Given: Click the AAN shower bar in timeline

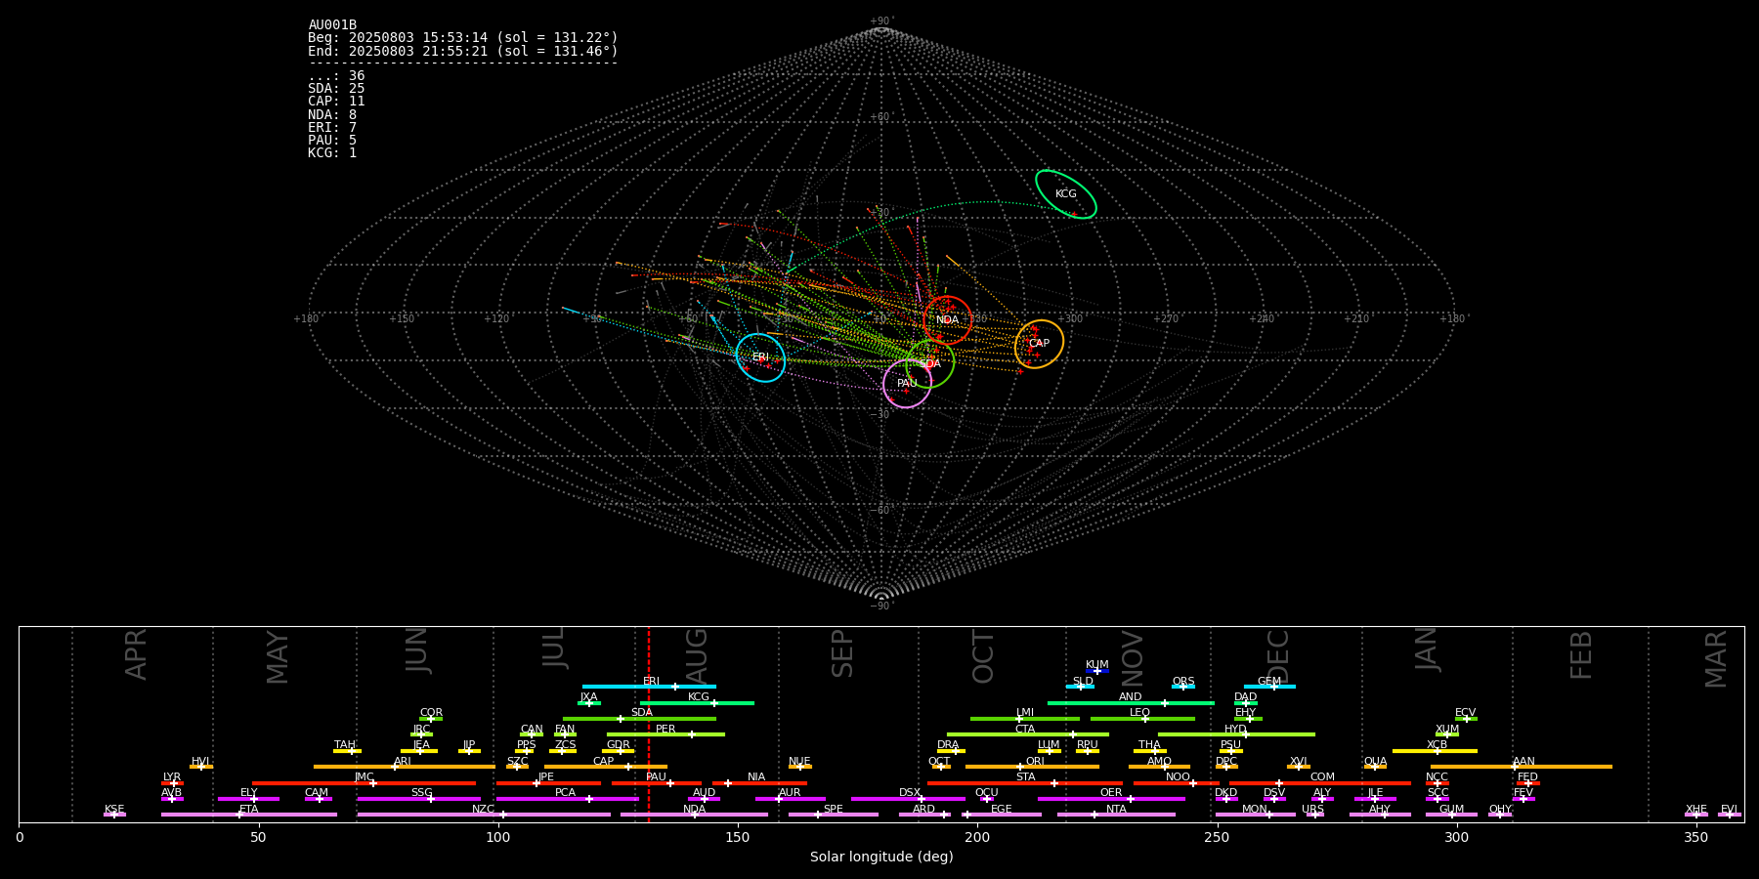Looking at the screenshot, I should (1522, 767).
